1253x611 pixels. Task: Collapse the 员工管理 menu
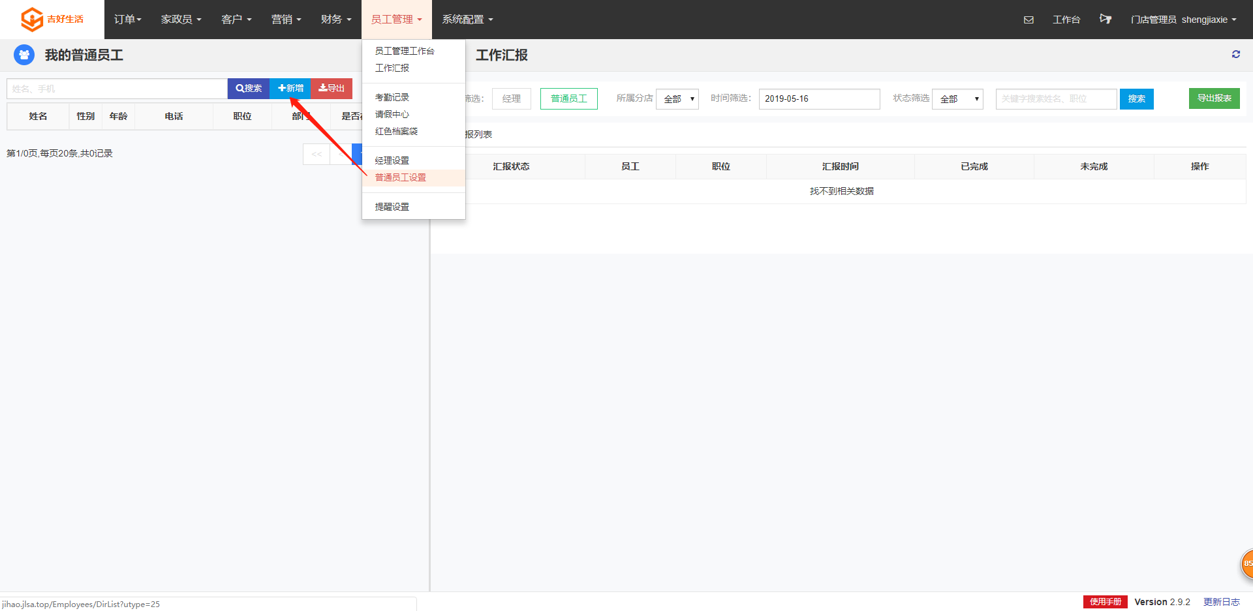(396, 20)
